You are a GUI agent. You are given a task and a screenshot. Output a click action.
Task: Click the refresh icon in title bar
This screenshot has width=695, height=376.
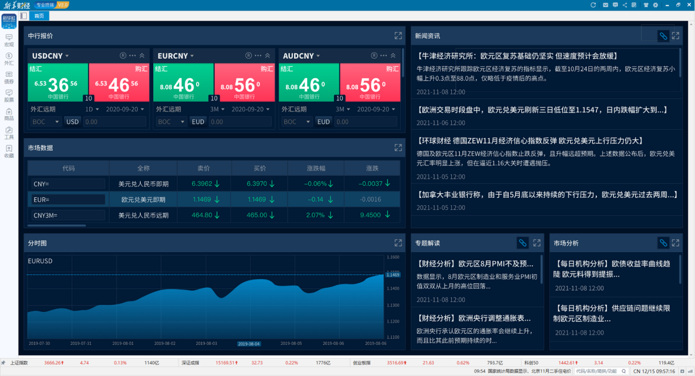593,5
